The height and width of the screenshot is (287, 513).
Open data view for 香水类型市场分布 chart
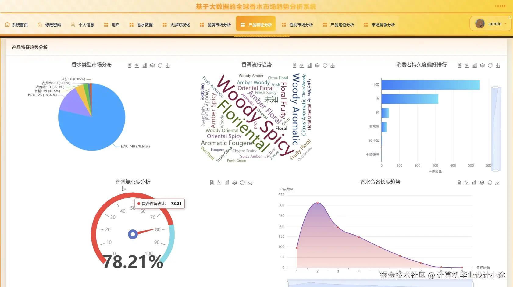point(129,65)
